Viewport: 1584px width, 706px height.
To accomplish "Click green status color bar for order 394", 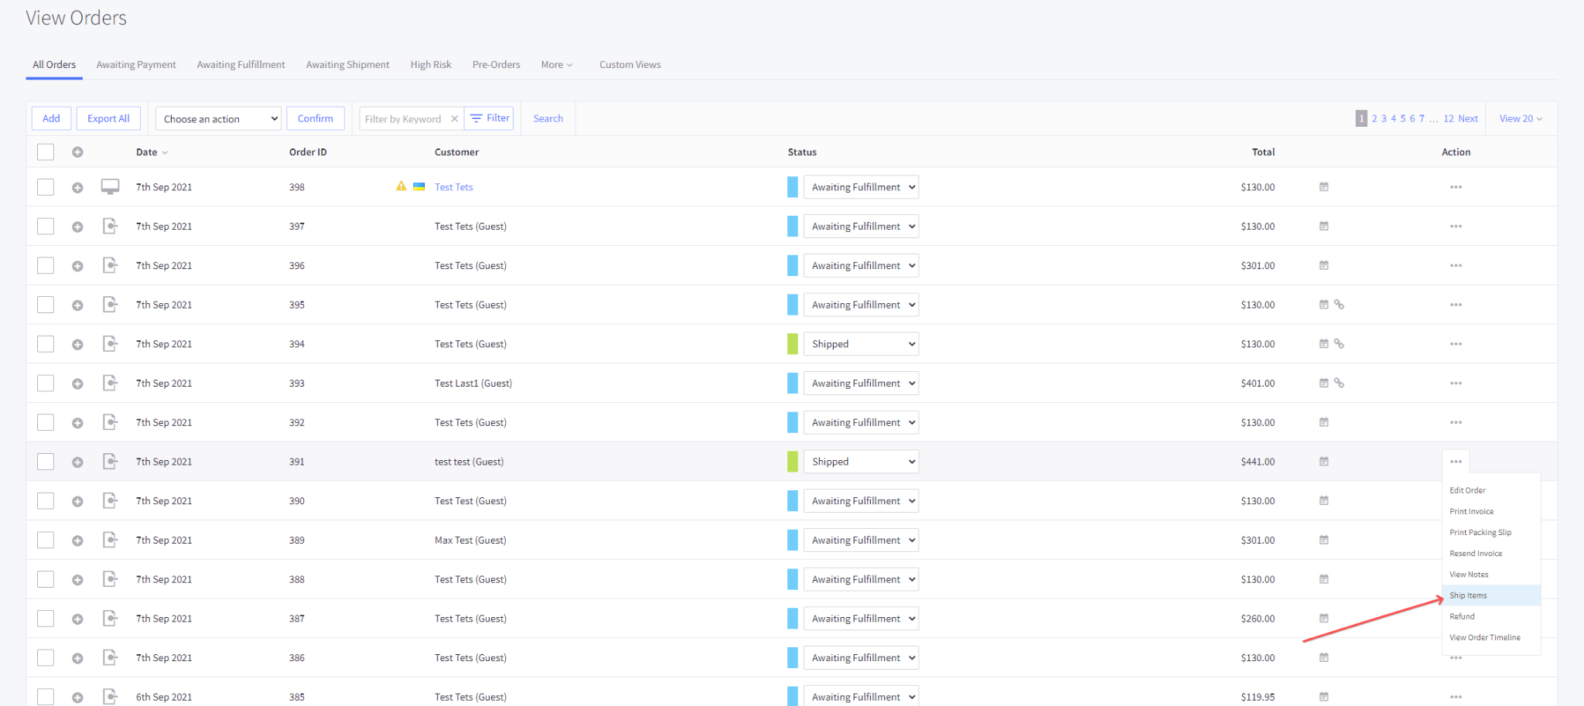I will pos(792,344).
